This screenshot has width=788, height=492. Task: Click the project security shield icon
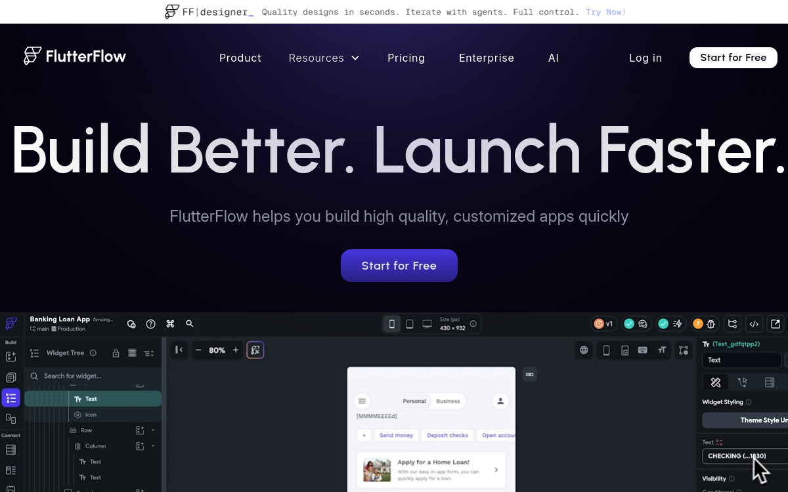point(131,324)
